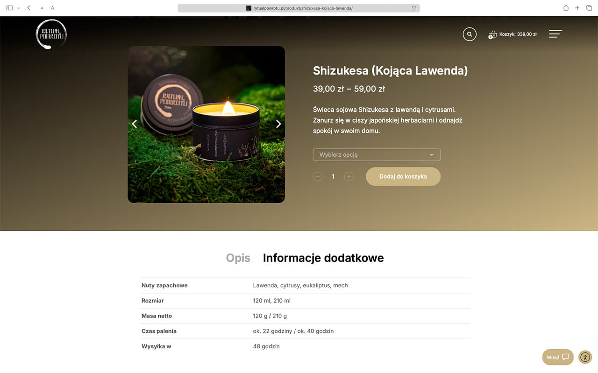The height and width of the screenshot is (373, 598).
Task: Open the sidebar options chevron dropdown
Action: 19,8
